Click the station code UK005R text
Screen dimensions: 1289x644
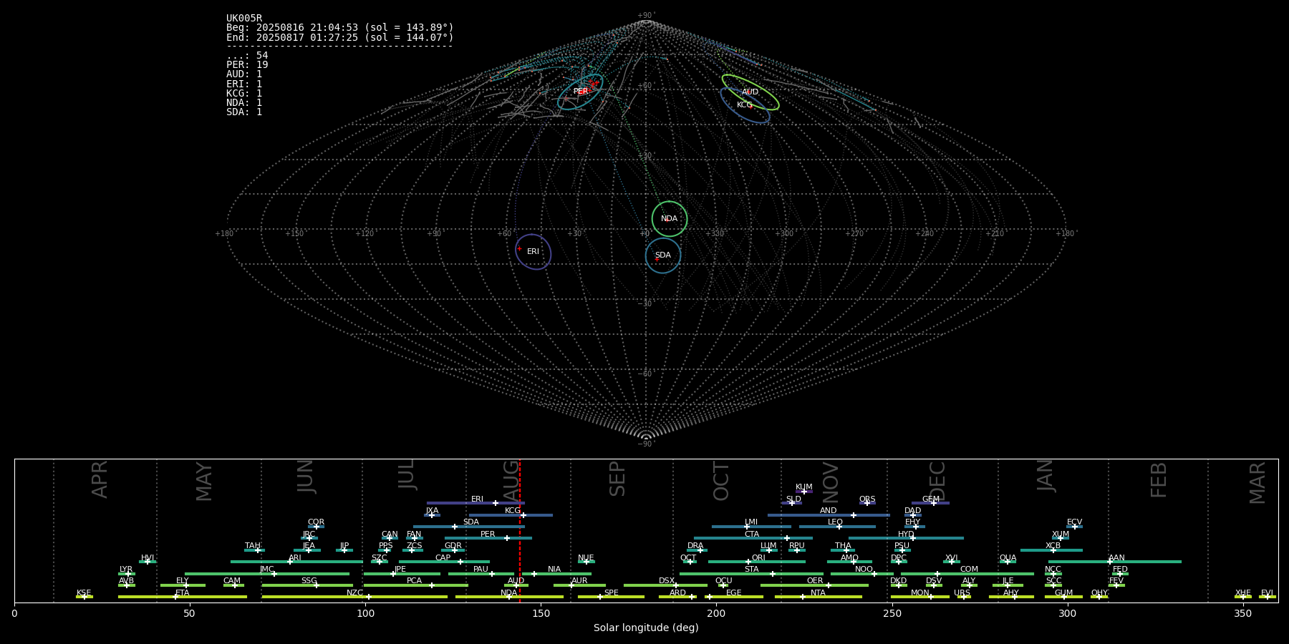coord(244,19)
